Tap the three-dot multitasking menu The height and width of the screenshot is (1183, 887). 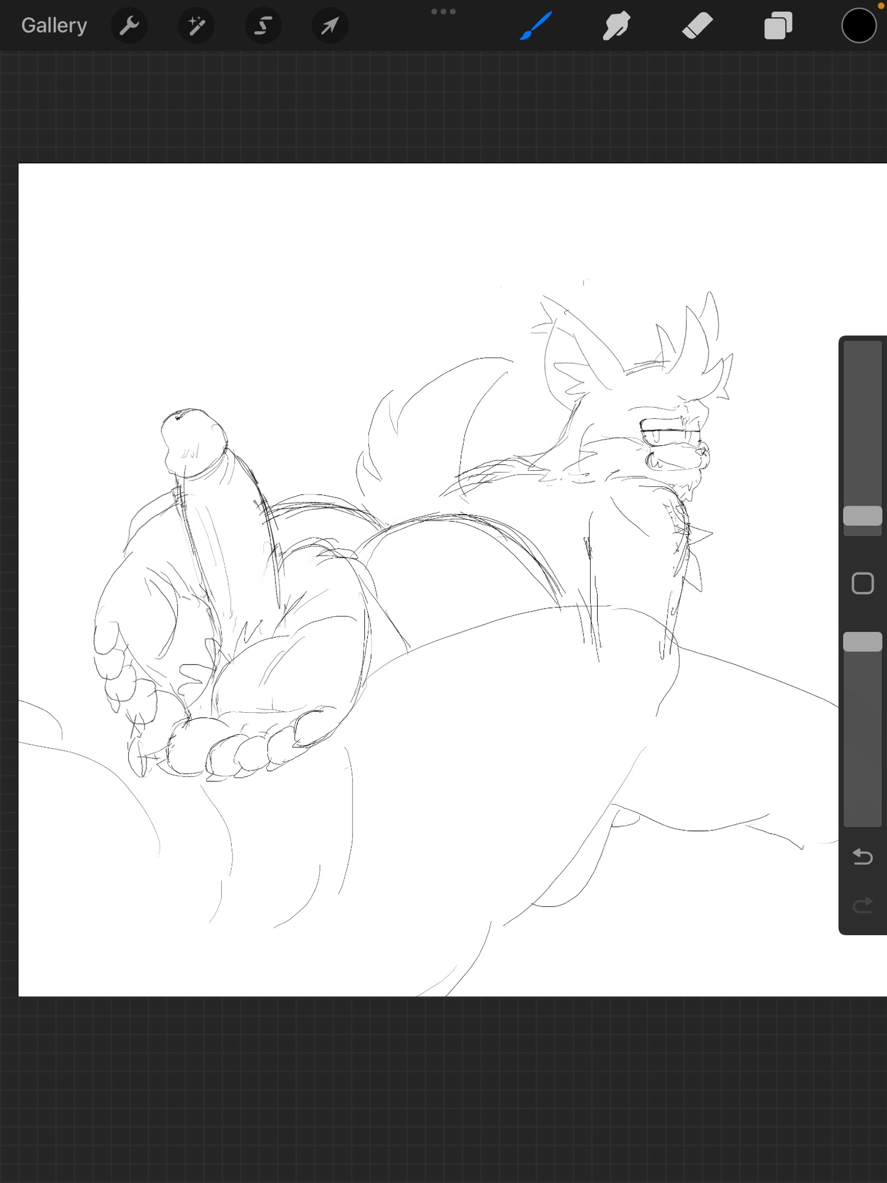pos(444,12)
